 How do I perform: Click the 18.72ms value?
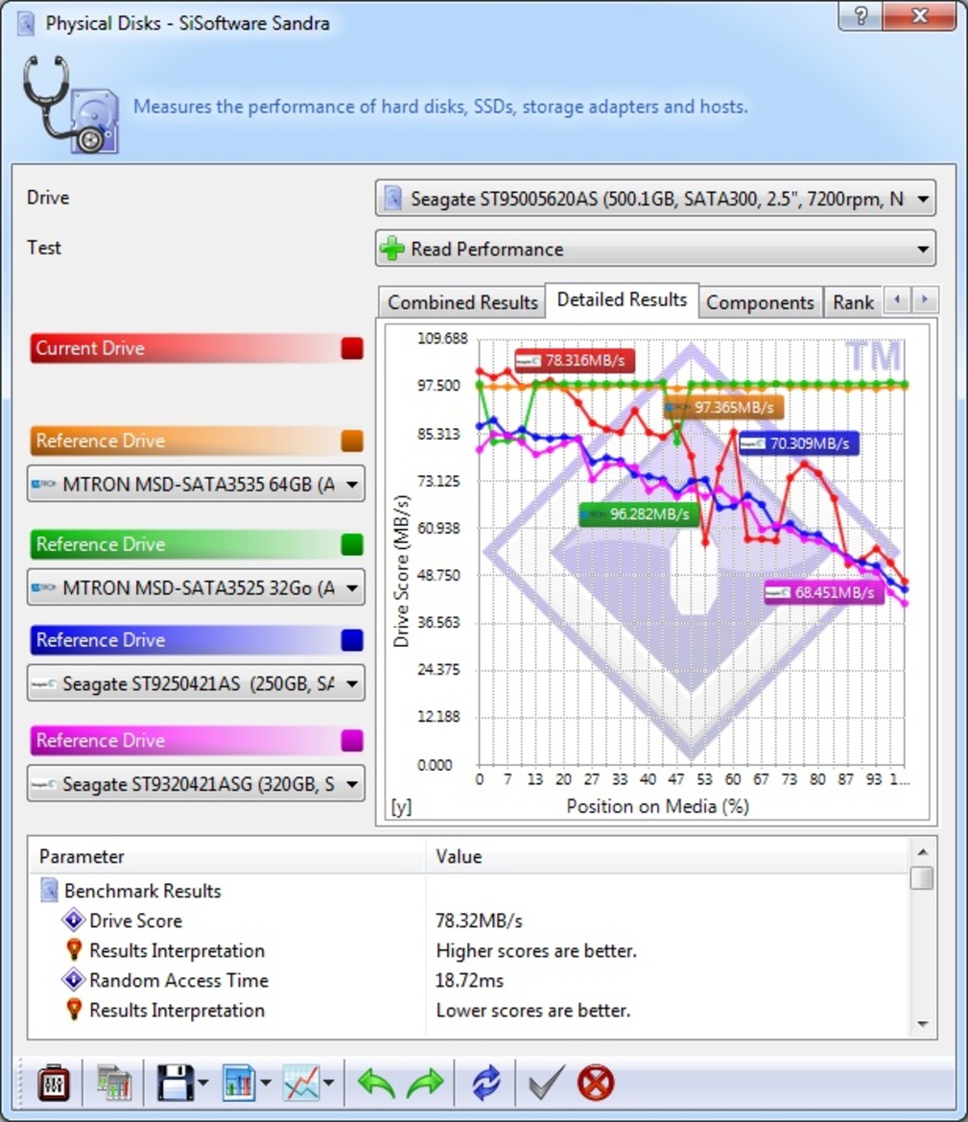tap(469, 980)
